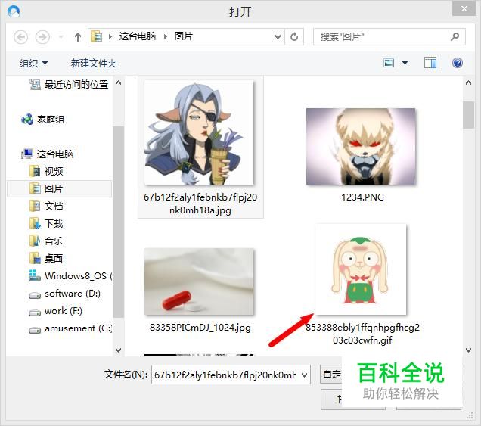
Task: Create a folder with 新建文件夹
Action: tap(94, 64)
